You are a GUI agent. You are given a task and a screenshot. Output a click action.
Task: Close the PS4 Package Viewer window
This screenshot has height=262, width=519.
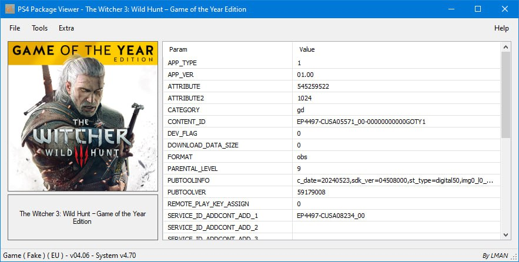(504, 9)
